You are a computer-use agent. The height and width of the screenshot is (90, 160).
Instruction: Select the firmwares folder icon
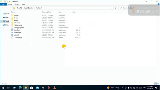[x=12, y=23]
